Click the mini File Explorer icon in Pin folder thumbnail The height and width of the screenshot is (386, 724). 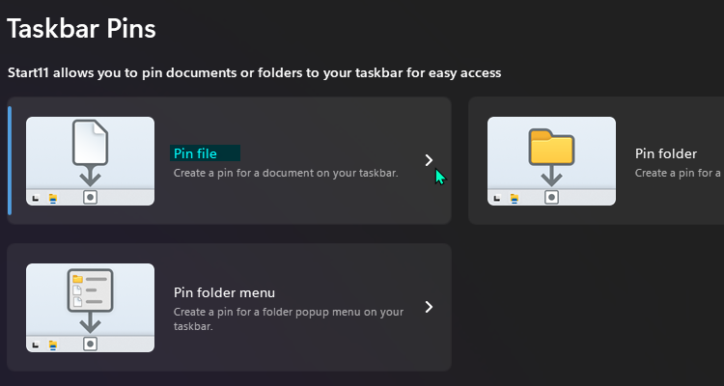515,198
